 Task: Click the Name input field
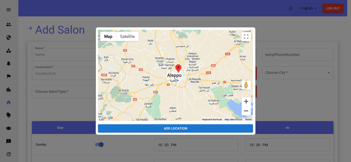pyautogui.click(x=64, y=54)
